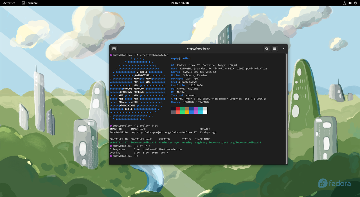Click image ID "90d416a5811e"
360x197 pixels.
119,132
